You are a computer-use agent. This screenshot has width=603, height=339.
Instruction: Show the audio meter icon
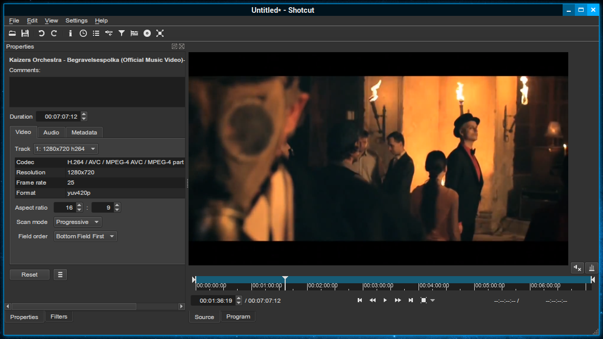coord(591,268)
